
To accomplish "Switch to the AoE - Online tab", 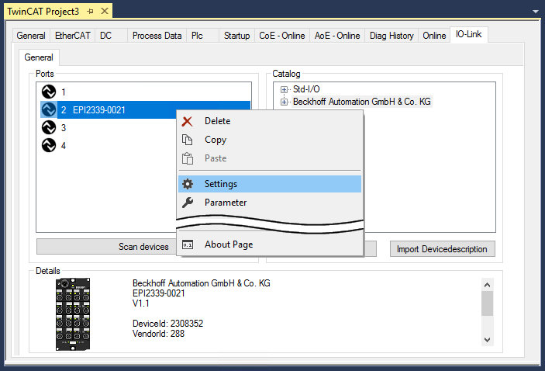I will pyautogui.click(x=337, y=36).
